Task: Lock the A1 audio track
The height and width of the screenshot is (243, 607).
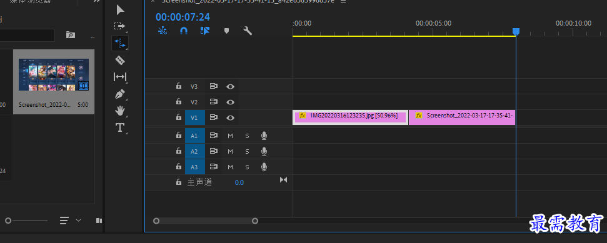Action: coord(178,136)
